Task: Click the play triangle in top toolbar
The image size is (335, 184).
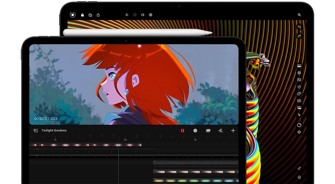Action: pyautogui.click(x=127, y=15)
